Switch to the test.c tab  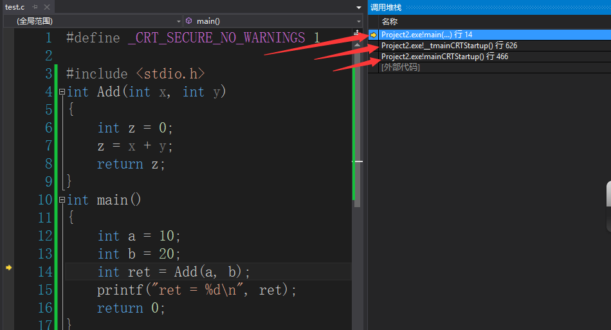coord(15,7)
